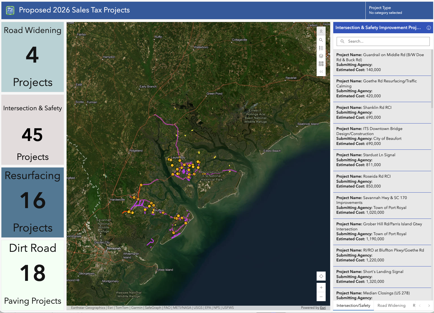The image size is (434, 313).
Task: Select the Road Widening 4 Projects card
Action: coord(33,57)
